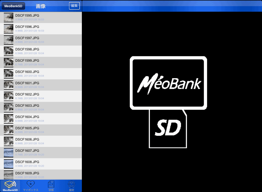Viewport: 262px width, 192px height.
Task: Open file name DSCF1608.JPG
Action: click(27, 162)
